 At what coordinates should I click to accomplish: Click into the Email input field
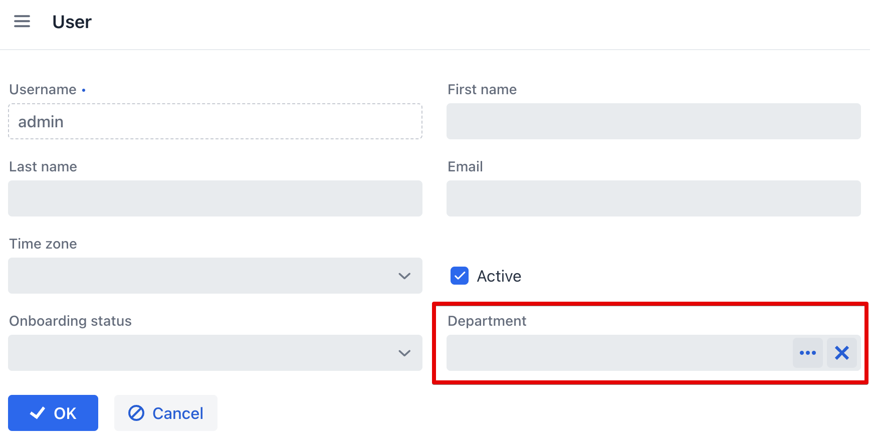click(x=653, y=198)
